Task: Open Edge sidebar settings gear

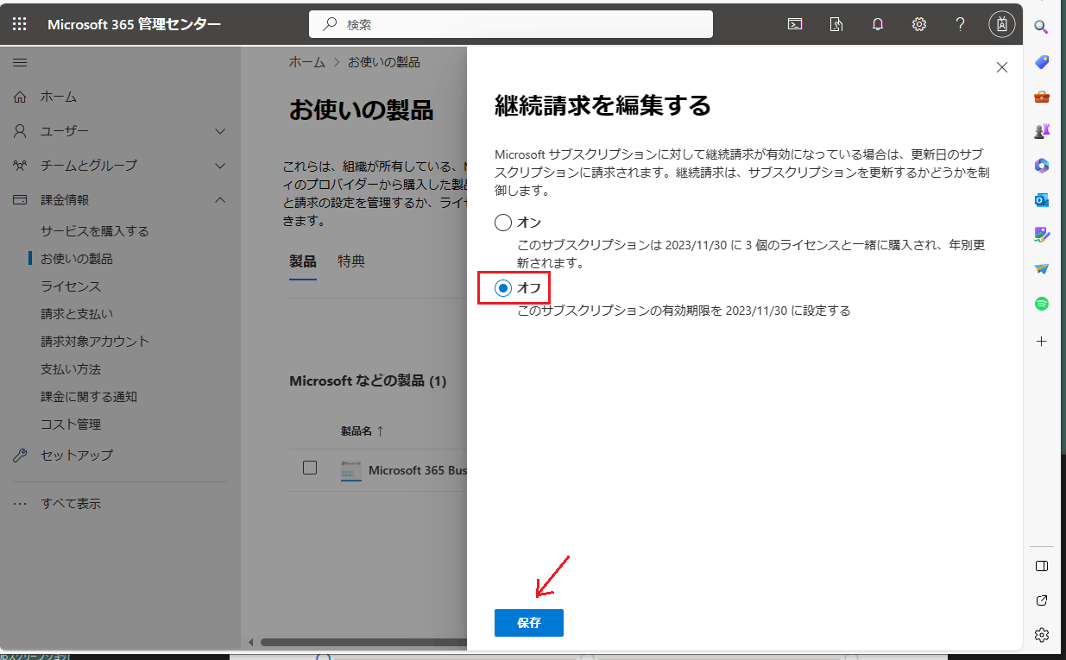Action: point(1042,635)
